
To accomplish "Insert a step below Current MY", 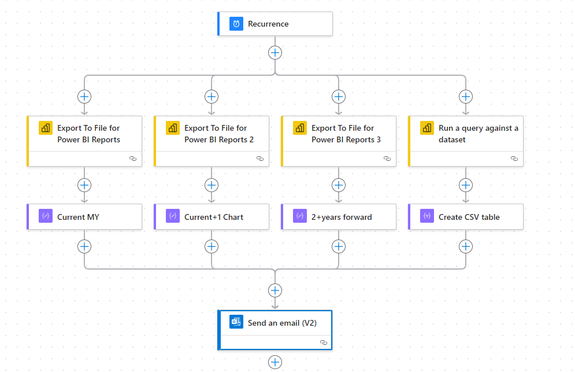I will click(x=84, y=246).
